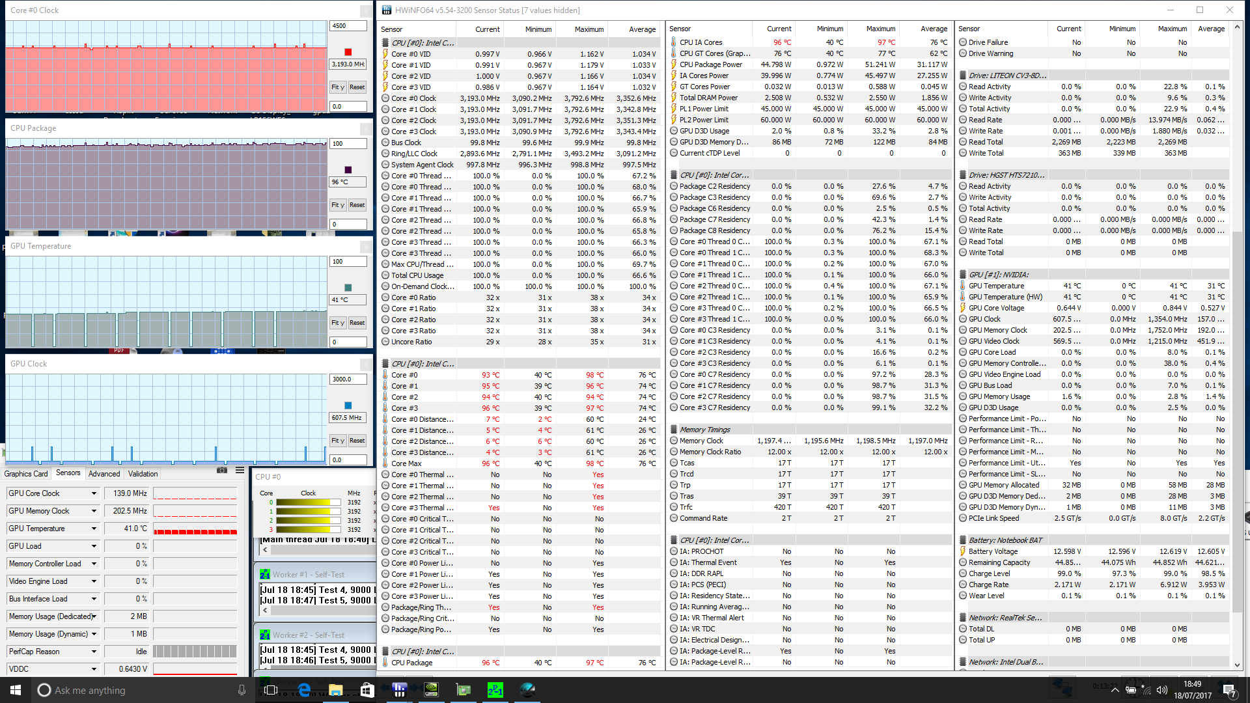Open the GPU-Z GPU Temperature dropdown arrow

tap(94, 529)
